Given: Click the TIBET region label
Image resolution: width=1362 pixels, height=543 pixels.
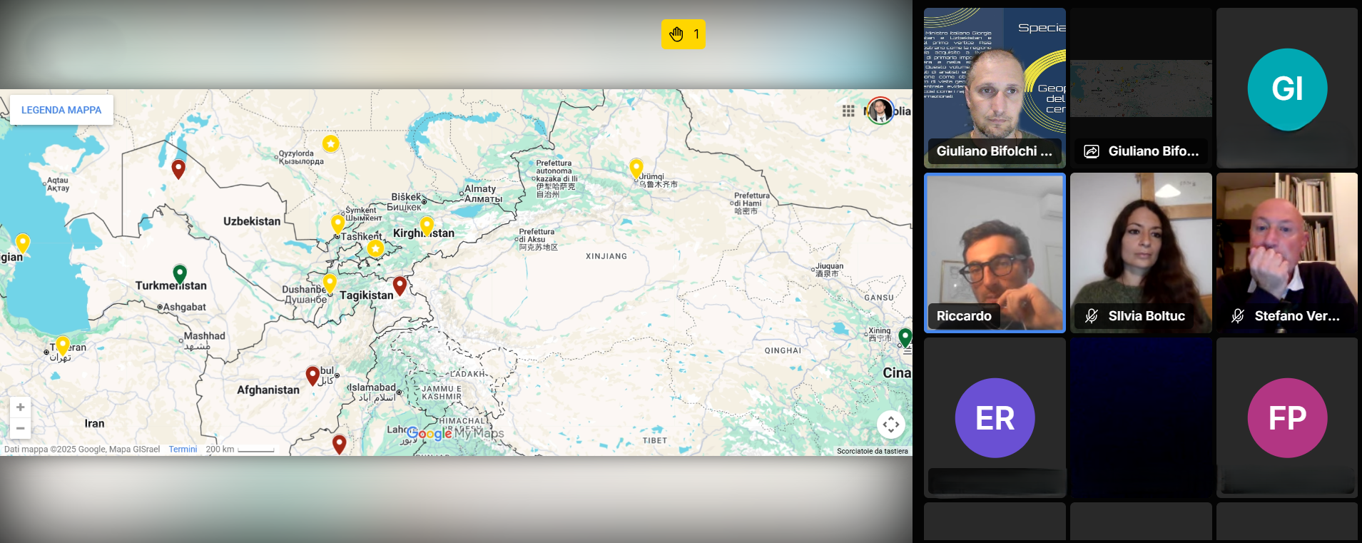Looking at the screenshot, I should [x=654, y=440].
